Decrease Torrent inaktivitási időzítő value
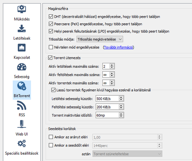Viewport: 192px width, 161px height. 121,117
